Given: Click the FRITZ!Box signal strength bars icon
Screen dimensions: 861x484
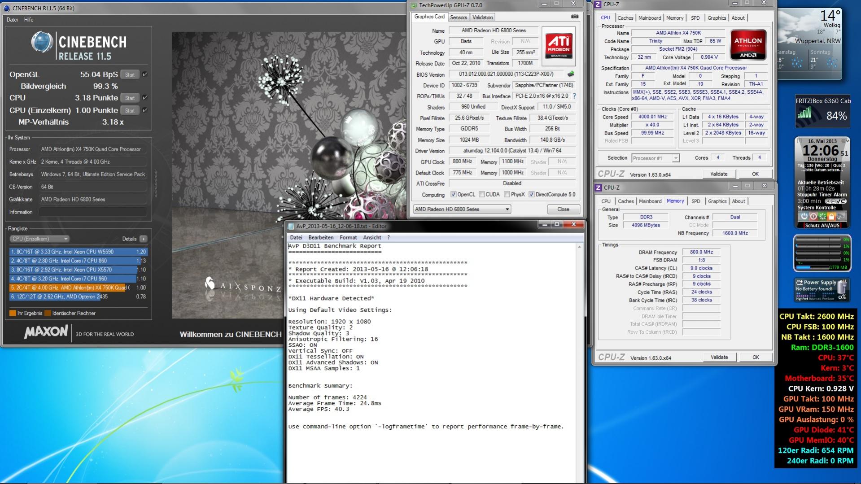Looking at the screenshot, I should 805,113.
